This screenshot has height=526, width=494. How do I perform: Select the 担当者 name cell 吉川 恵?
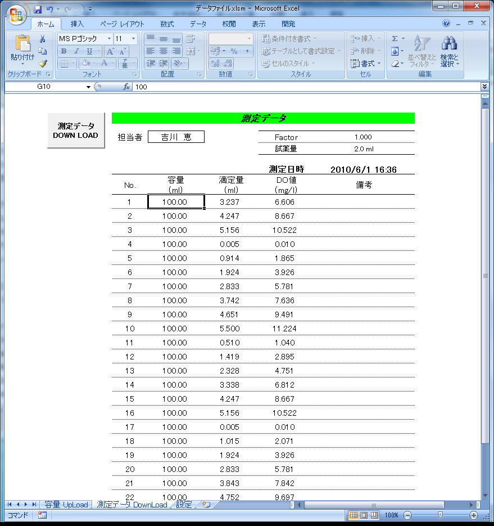tap(176, 137)
